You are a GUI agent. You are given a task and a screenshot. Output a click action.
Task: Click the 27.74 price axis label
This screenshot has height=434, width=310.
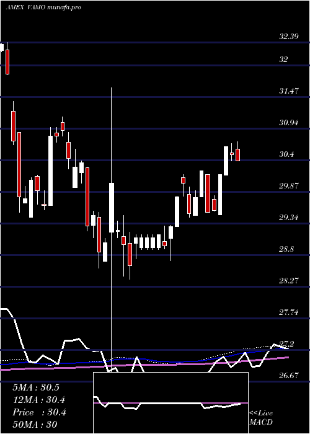[x=289, y=312]
